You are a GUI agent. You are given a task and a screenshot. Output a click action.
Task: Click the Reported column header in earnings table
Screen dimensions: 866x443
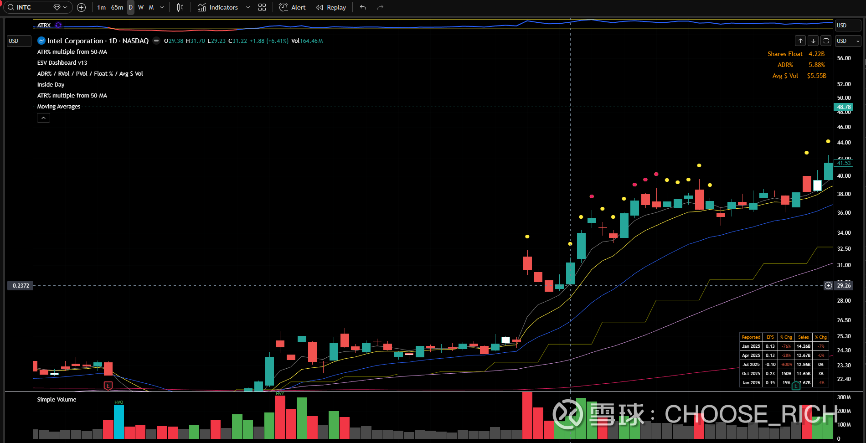tap(751, 337)
